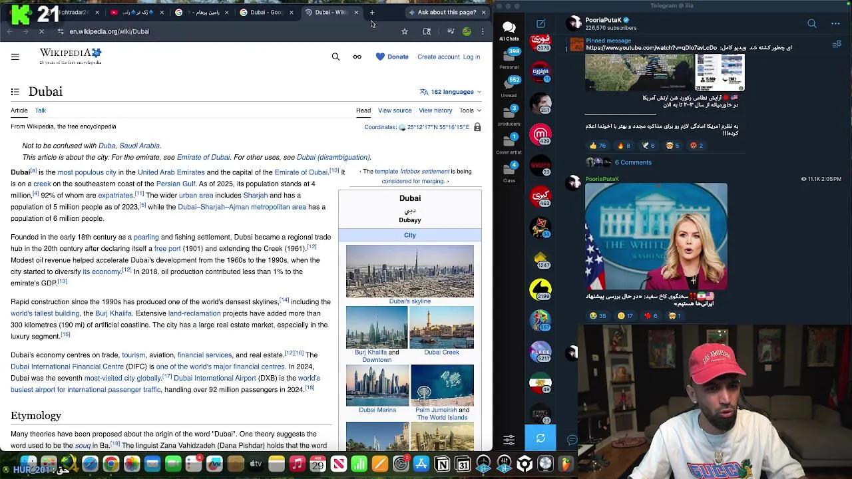Open the App Store Dock icon
The image size is (852, 479).
point(421,464)
